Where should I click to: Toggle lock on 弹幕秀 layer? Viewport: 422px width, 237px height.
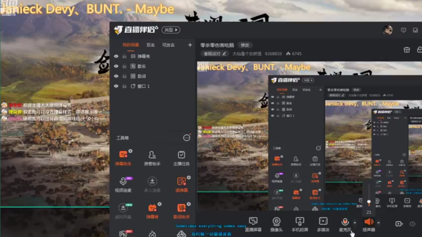(124, 56)
